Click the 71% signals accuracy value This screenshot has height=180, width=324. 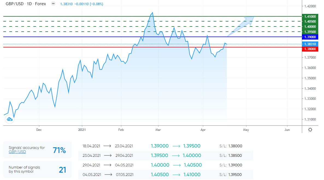coord(59,150)
